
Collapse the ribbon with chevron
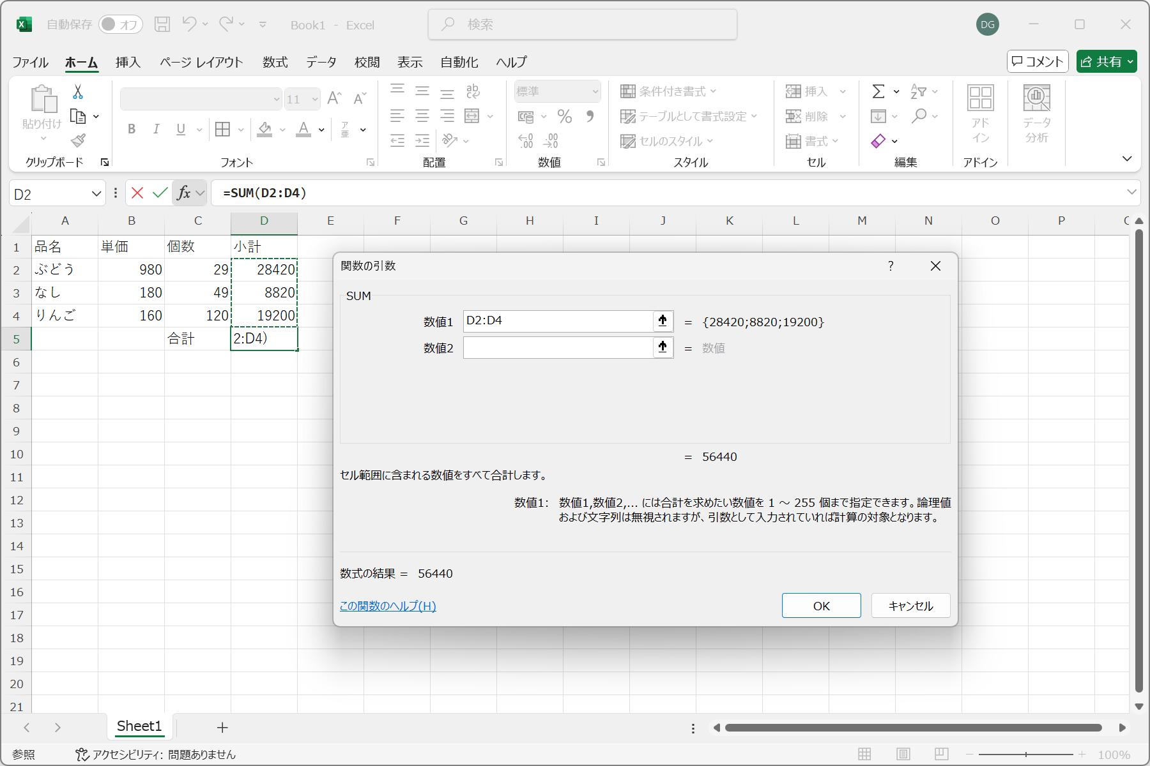pos(1127,158)
